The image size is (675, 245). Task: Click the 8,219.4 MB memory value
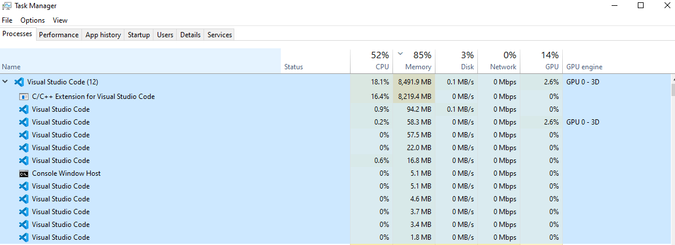[415, 97]
